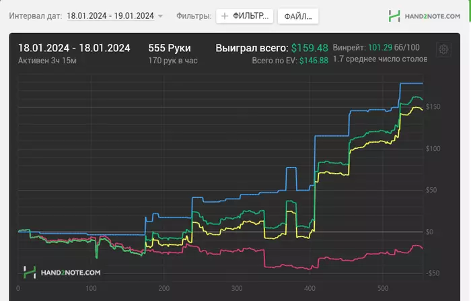Viewport: 471px width, 301px height.
Task: Click the total won value $159.48
Action: 310,48
